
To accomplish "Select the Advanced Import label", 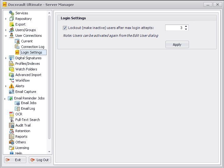I will point(28,75).
